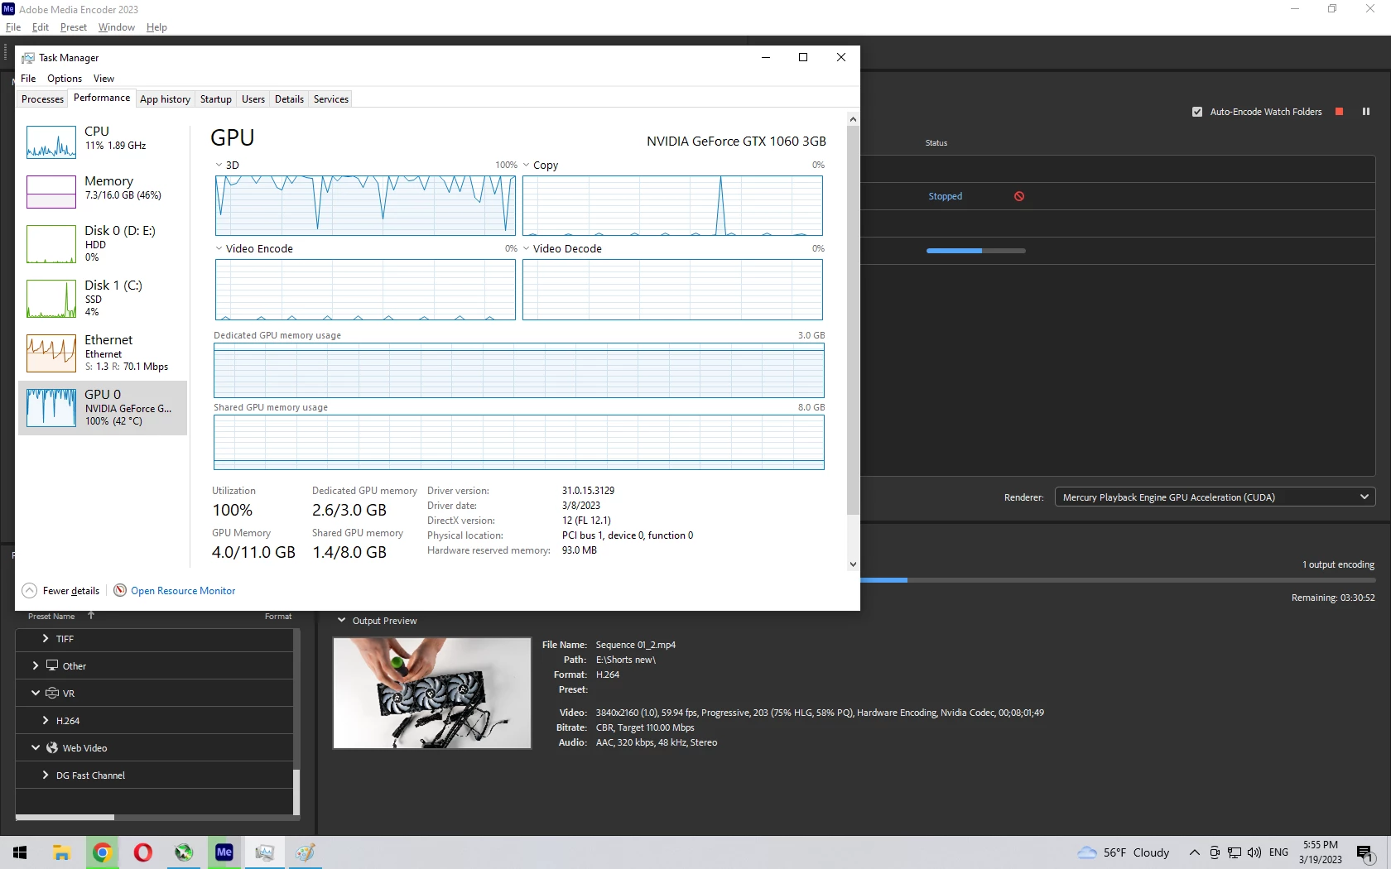Image resolution: width=1391 pixels, height=869 pixels.
Task: Open the volume control in system tray
Action: pos(1254,852)
